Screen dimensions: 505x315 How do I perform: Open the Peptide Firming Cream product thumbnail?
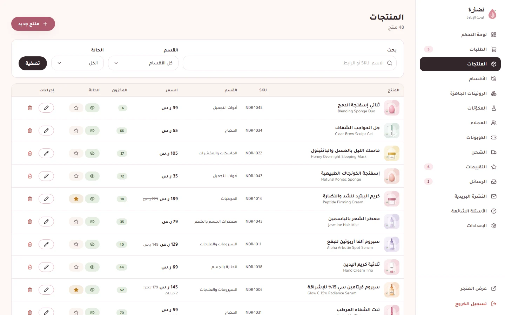tap(392, 199)
